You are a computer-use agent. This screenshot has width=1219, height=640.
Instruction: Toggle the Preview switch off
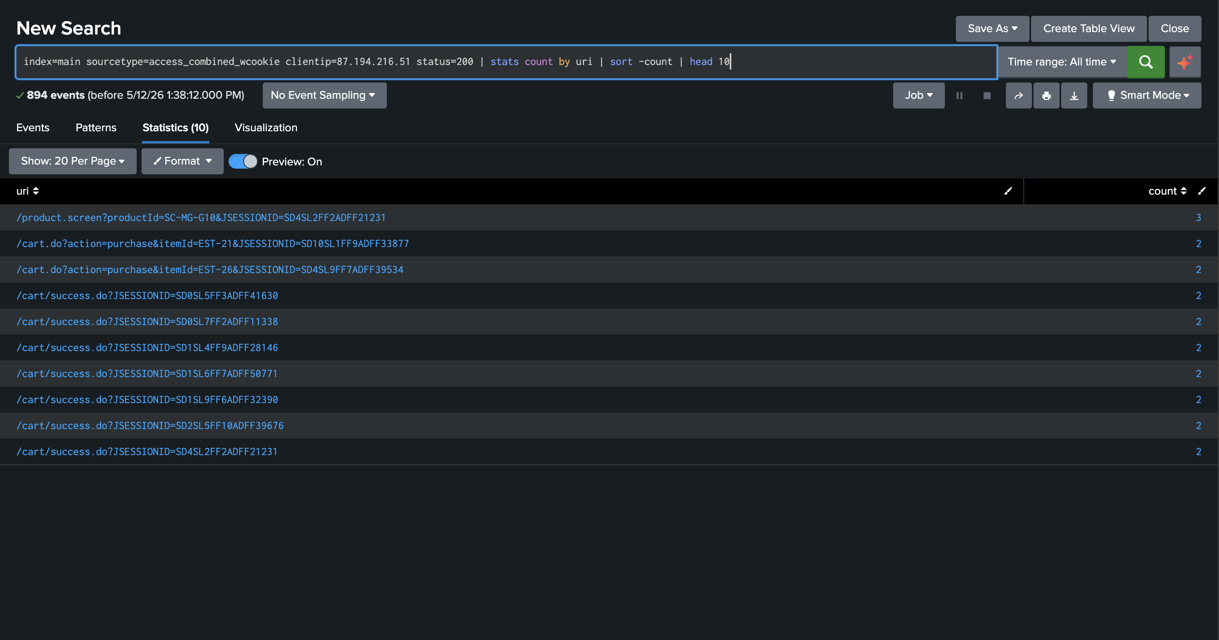click(x=243, y=162)
